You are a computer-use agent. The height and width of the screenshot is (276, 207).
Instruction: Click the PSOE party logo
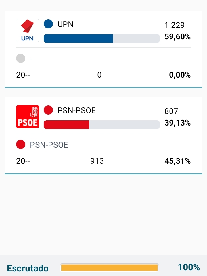point(27,117)
